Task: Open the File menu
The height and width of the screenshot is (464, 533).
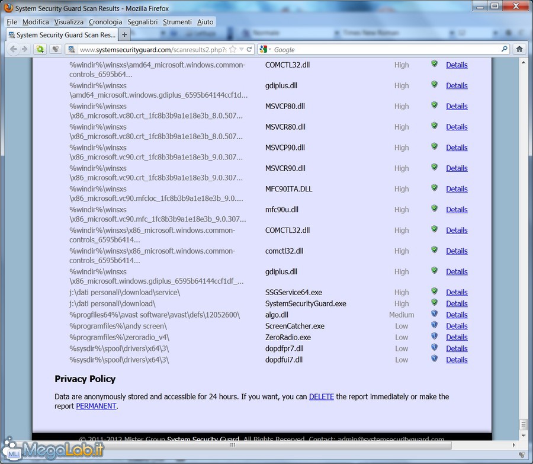Action: click(x=12, y=22)
